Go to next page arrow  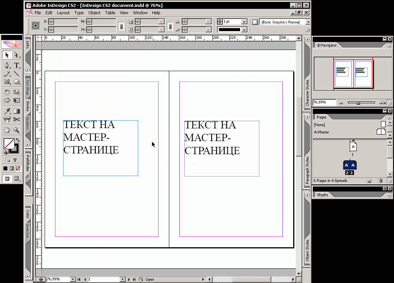(129, 279)
